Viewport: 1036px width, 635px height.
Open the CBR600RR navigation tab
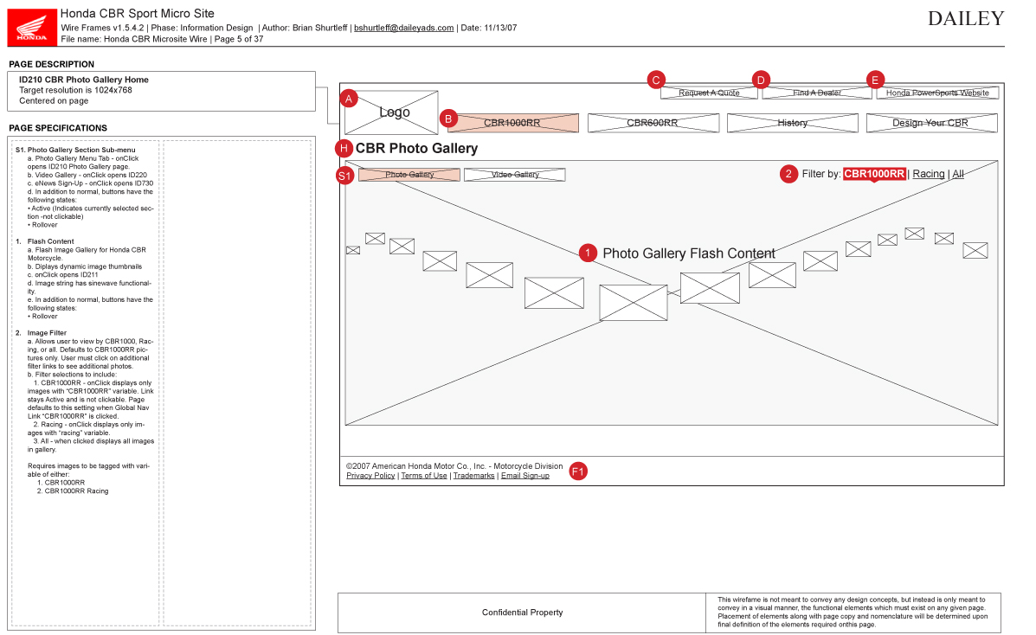pos(653,123)
